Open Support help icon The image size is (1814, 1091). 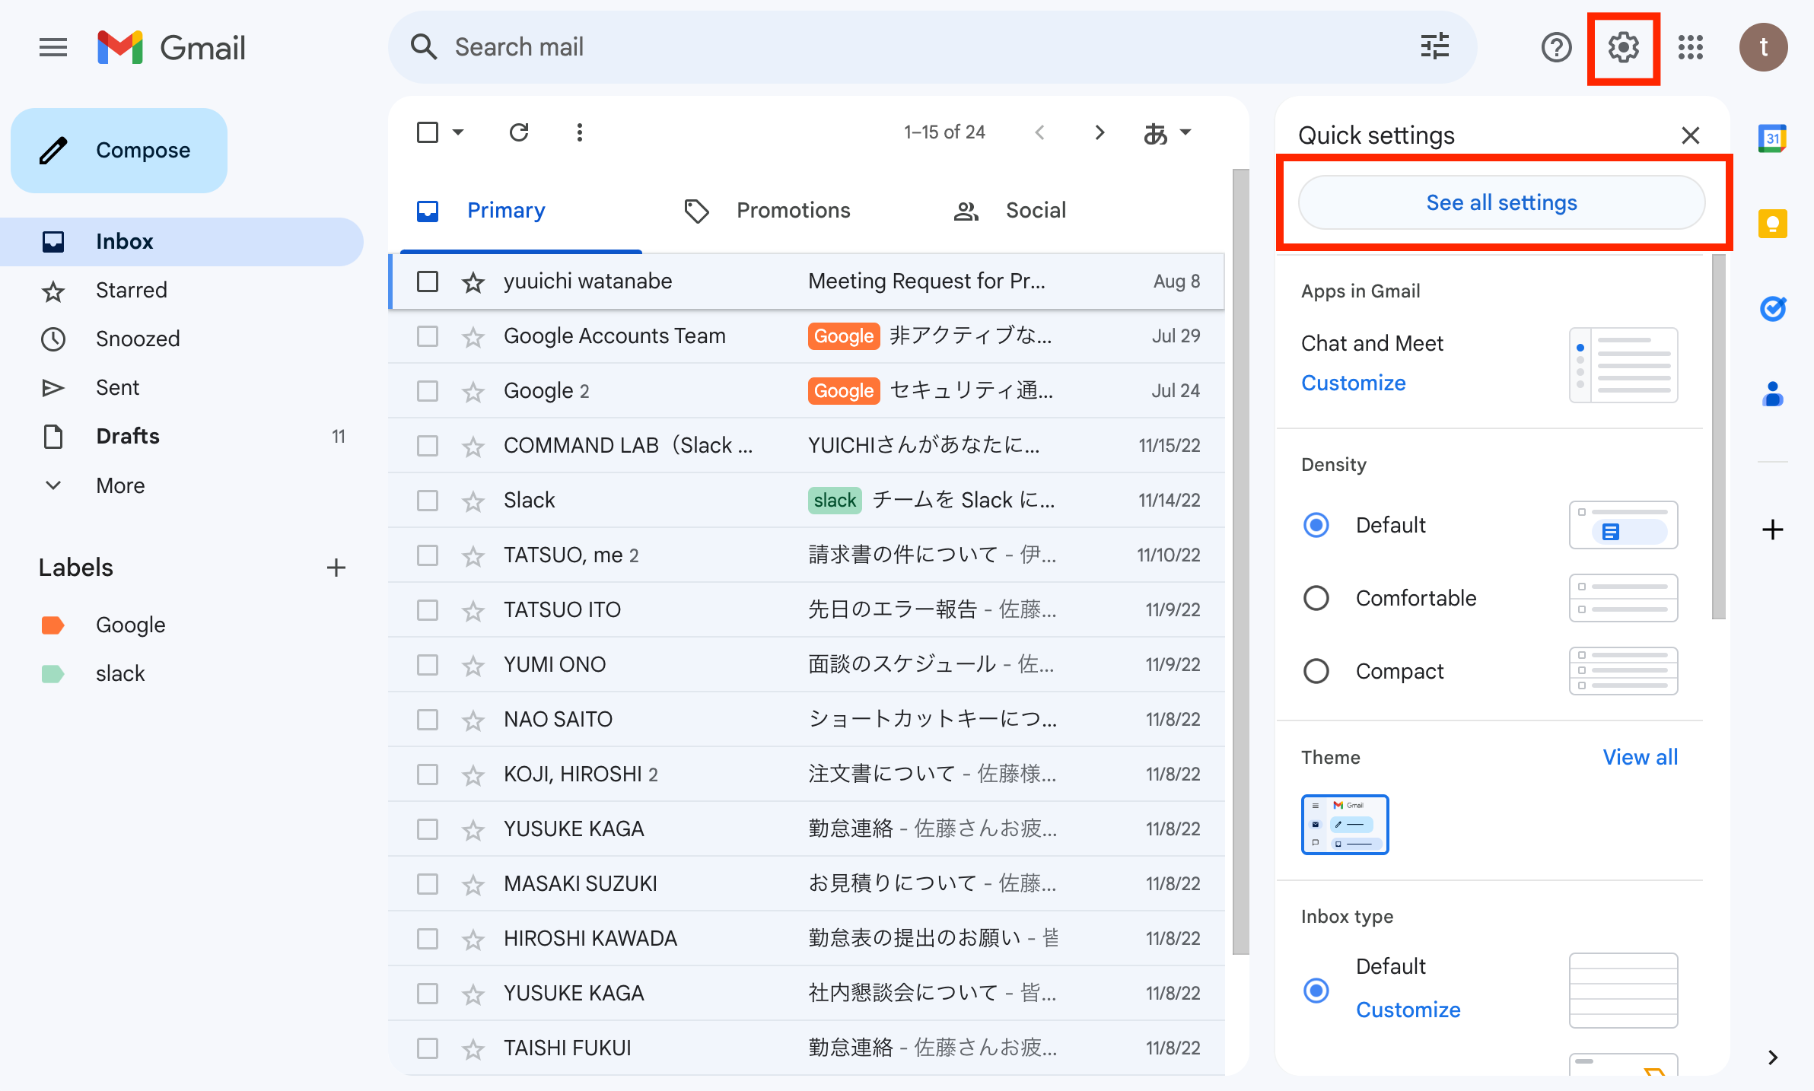pos(1556,47)
